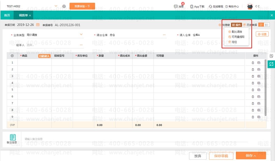The width and height of the screenshot is (275, 161).
Task: Expand the 业务类型 dropdown
Action: [x=81, y=34]
